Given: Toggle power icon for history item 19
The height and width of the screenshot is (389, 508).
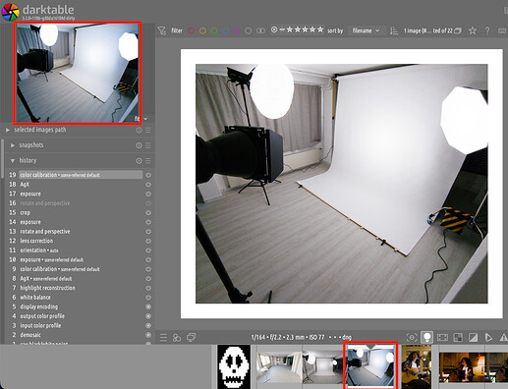Looking at the screenshot, I should click(148, 175).
